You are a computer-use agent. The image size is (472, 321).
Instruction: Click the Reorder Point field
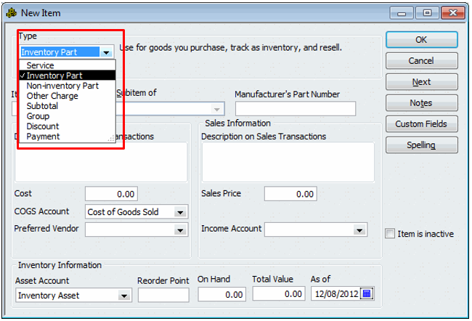point(163,295)
